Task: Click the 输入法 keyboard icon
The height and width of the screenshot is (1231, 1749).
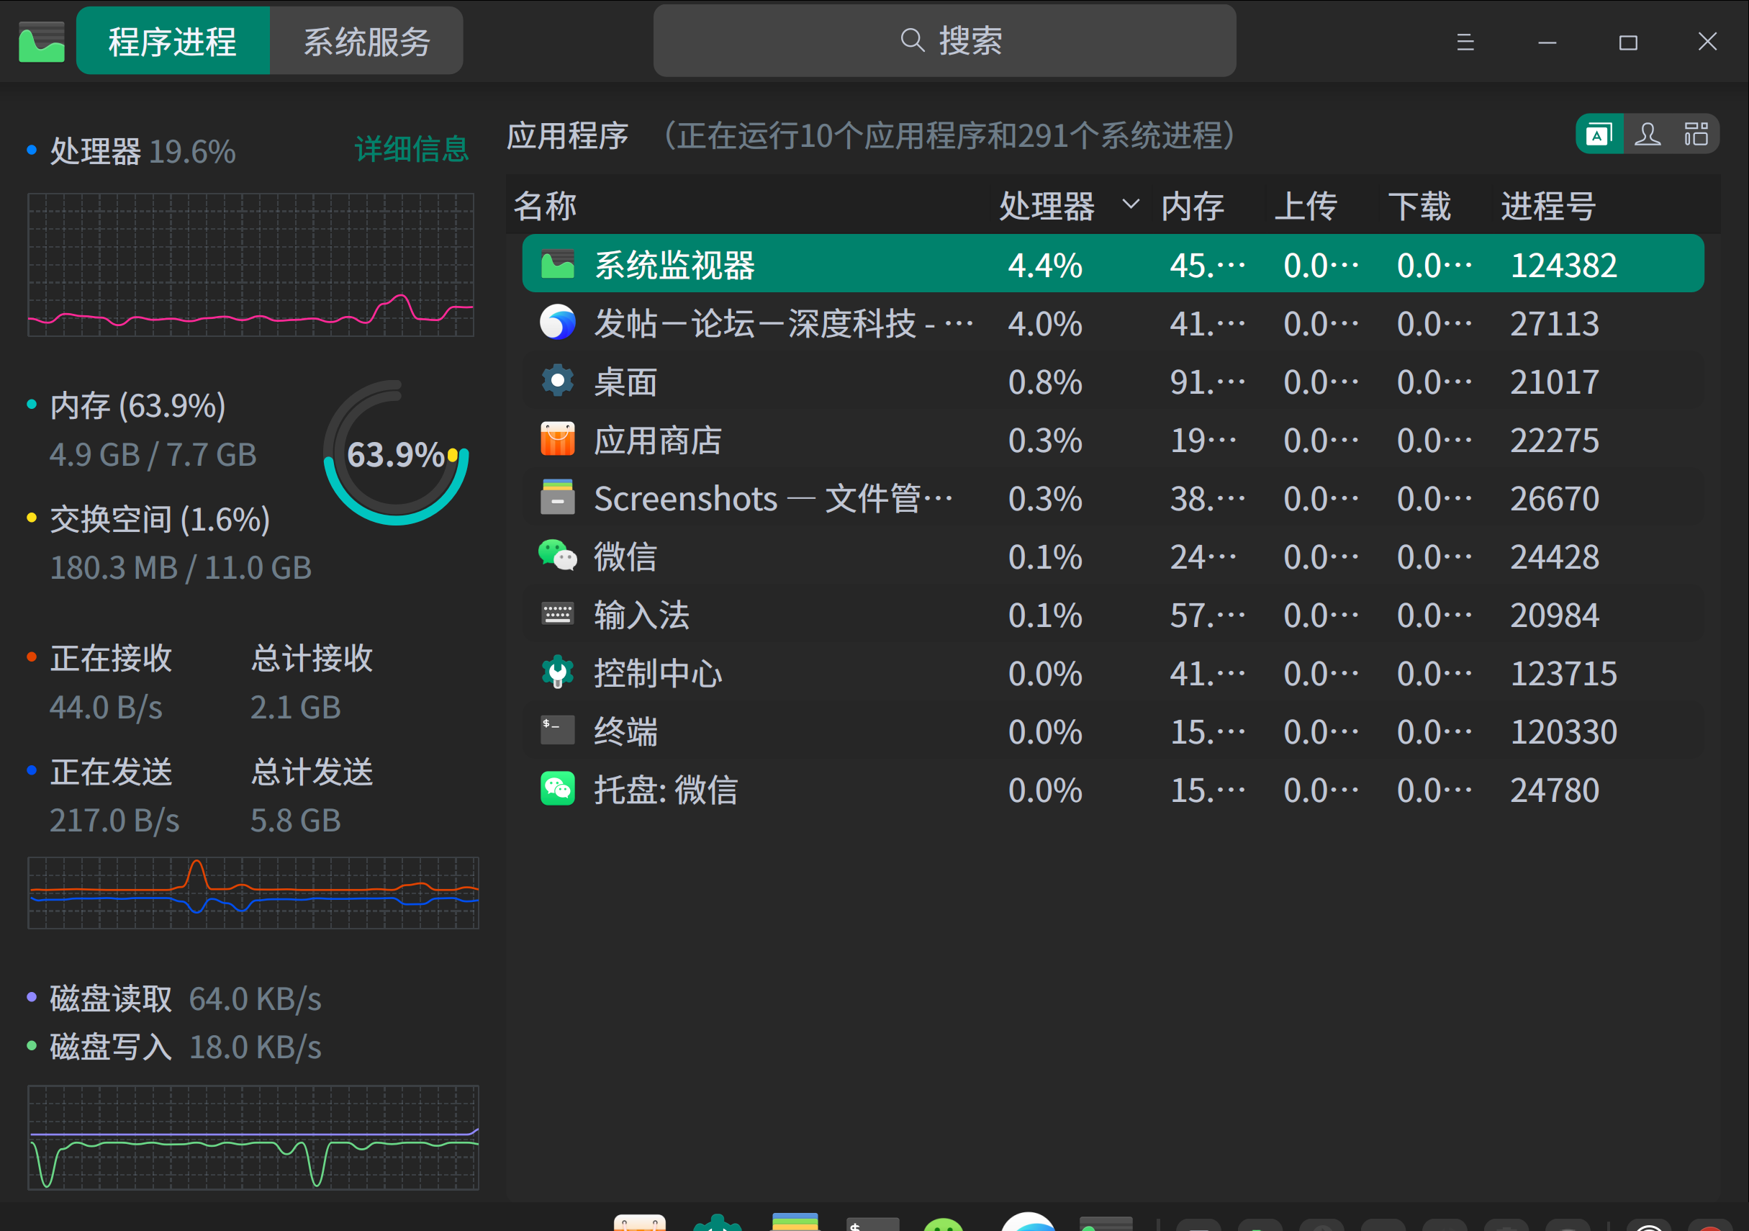Action: [558, 614]
